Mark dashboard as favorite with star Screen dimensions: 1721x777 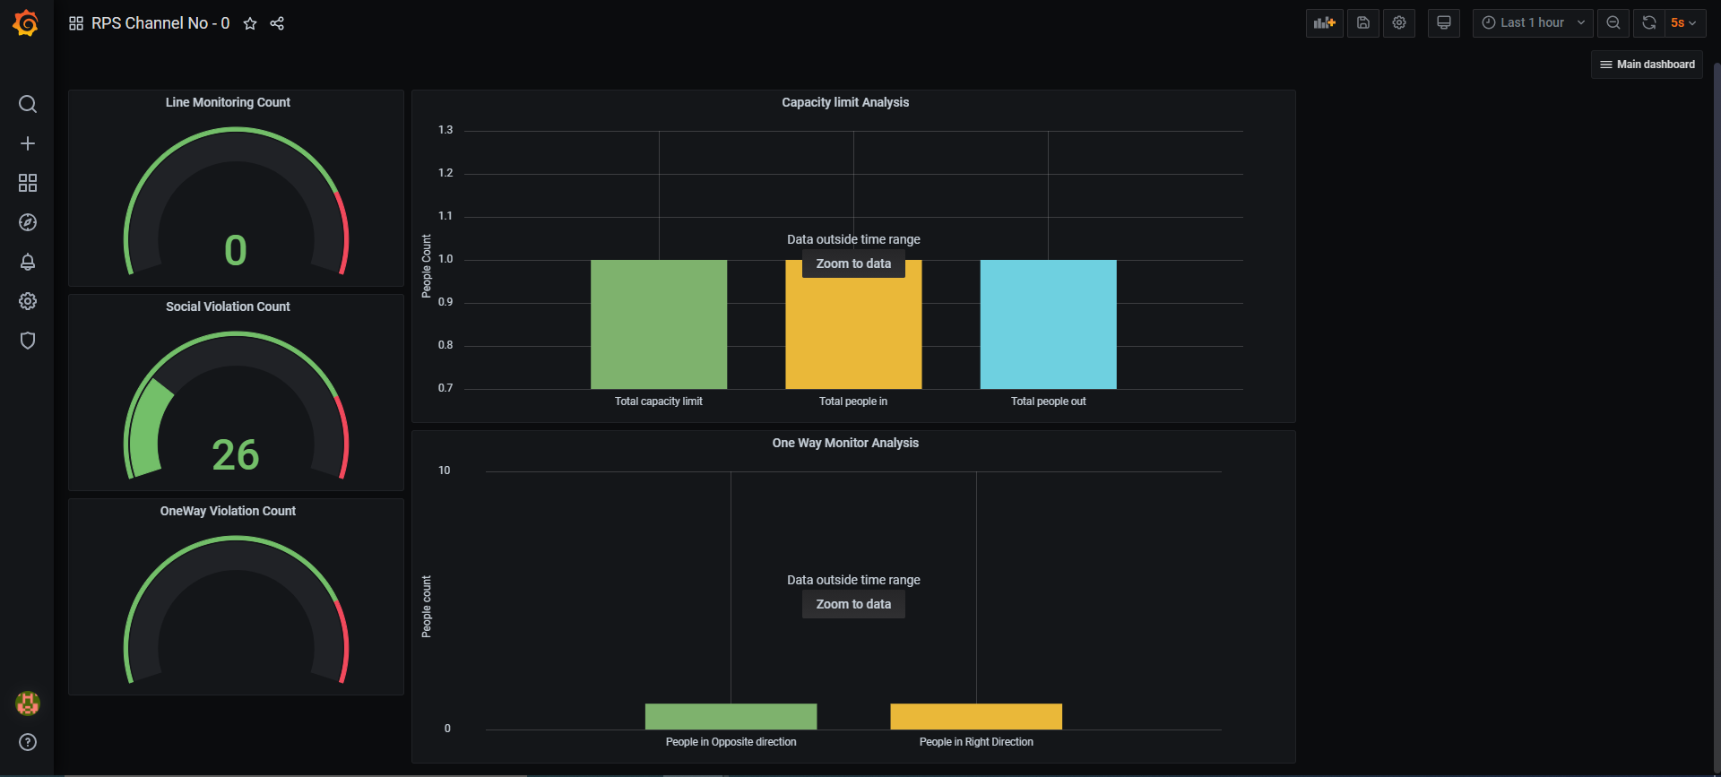[250, 23]
